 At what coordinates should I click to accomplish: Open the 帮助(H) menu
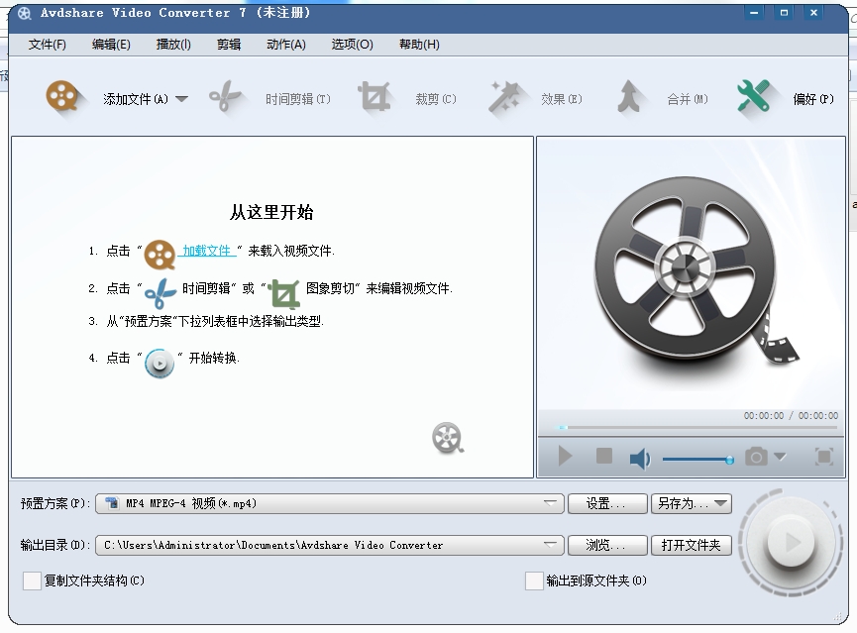coord(419,45)
